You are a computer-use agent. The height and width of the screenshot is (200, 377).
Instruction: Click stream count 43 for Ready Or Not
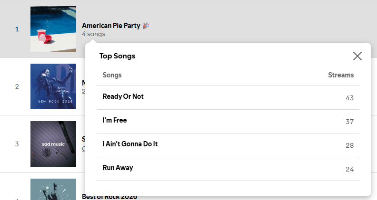[350, 98]
